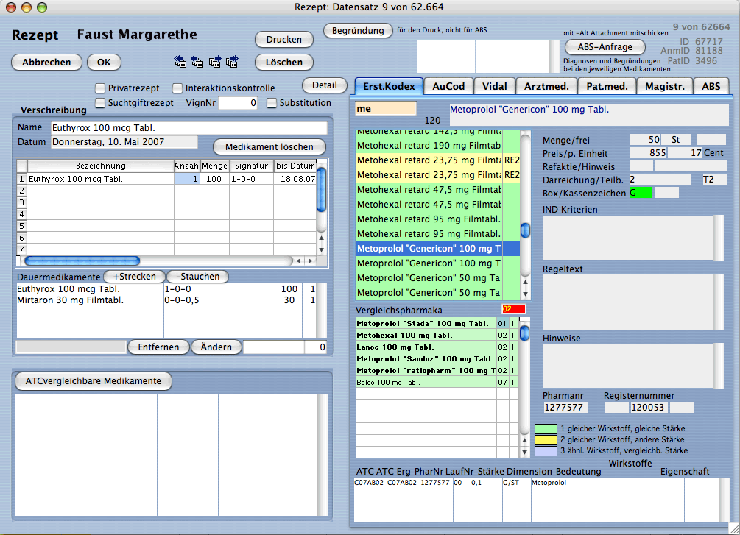Image resolution: width=740 pixels, height=535 pixels.
Task: Click the VignNr input field
Action: pos(238,103)
